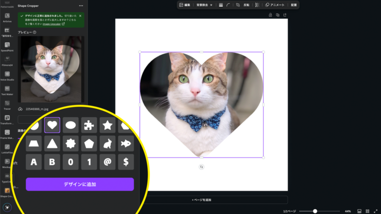
Task: Open the border line style option
Action: [x=221, y=5]
